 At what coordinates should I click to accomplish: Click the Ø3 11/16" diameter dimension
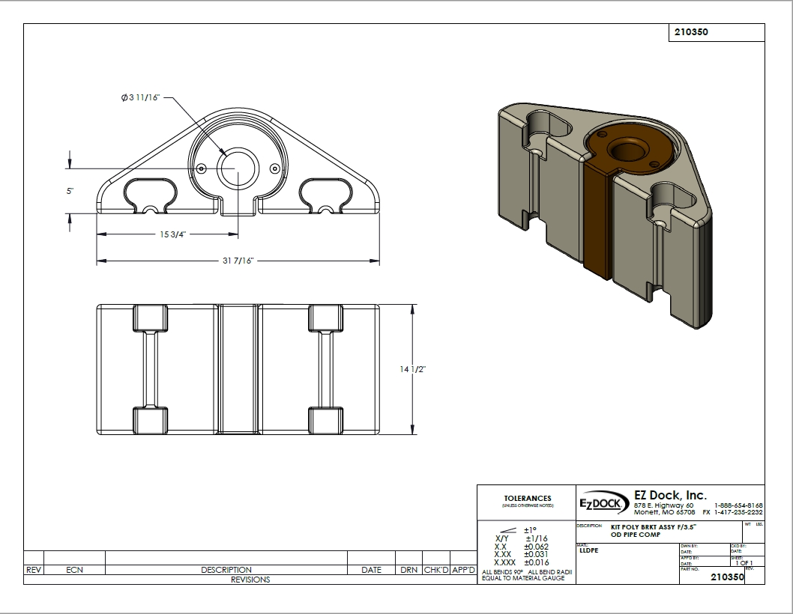click(x=140, y=97)
